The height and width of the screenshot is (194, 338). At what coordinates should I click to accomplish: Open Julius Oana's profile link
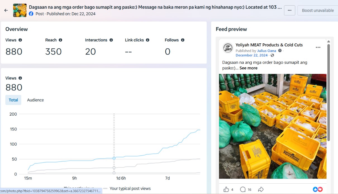[266, 51]
